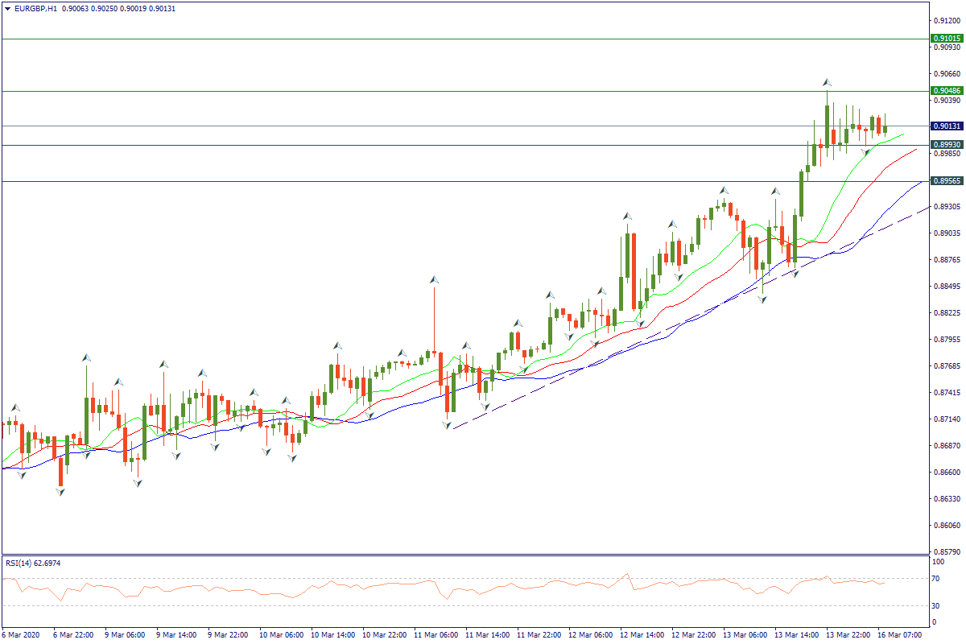Click the 0.89930 support level price label
The image size is (966, 644).
(946, 145)
